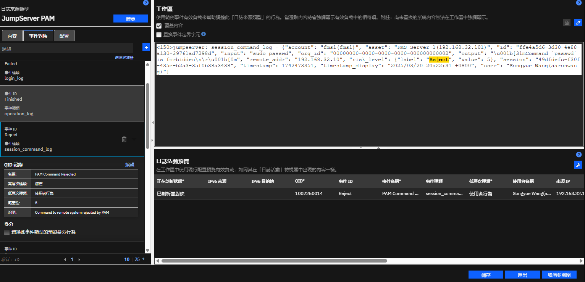Click the down triangle on the workspace/preview divider
The image size is (585, 282).
[361, 147]
